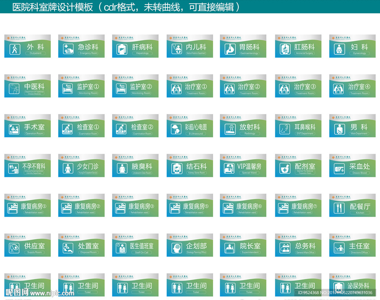This screenshot has width=380, height=300.
Task: Select the mortar icon on 配剂室 sign
Action: point(285,168)
